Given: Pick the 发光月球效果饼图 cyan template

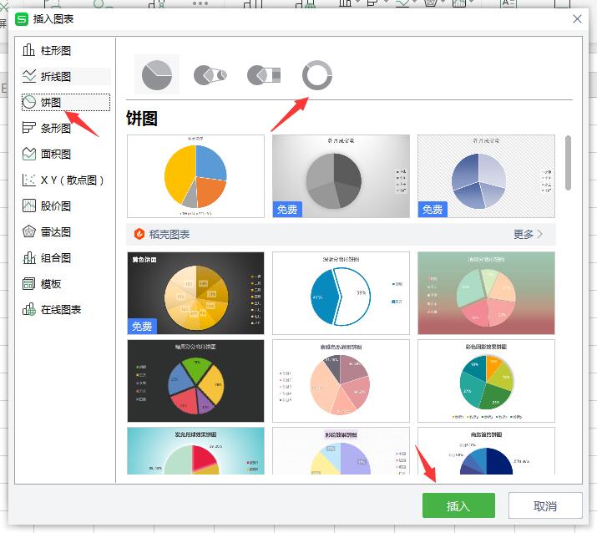Looking at the screenshot, I should click(x=195, y=450).
